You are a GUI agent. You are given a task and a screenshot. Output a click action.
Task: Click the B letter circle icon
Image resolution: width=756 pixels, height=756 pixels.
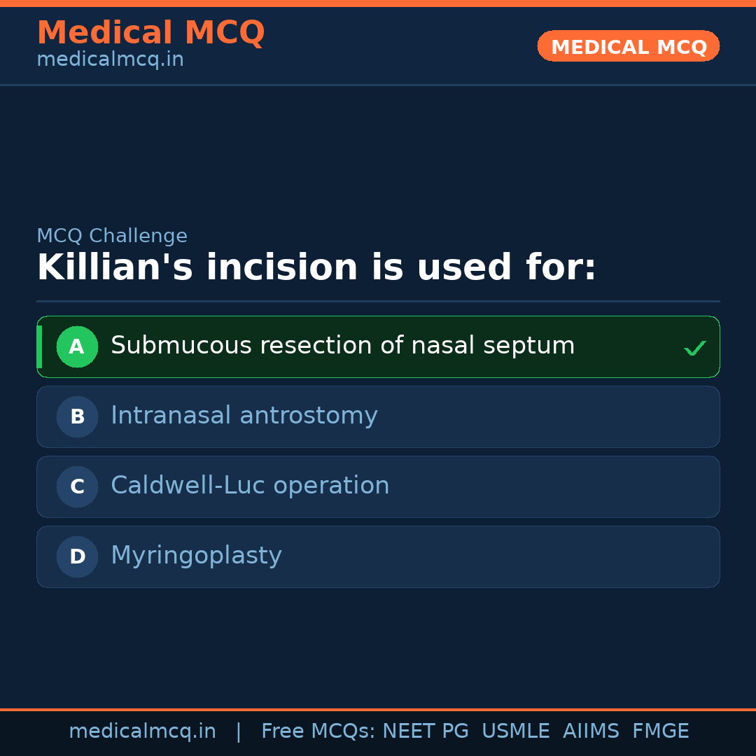77,416
